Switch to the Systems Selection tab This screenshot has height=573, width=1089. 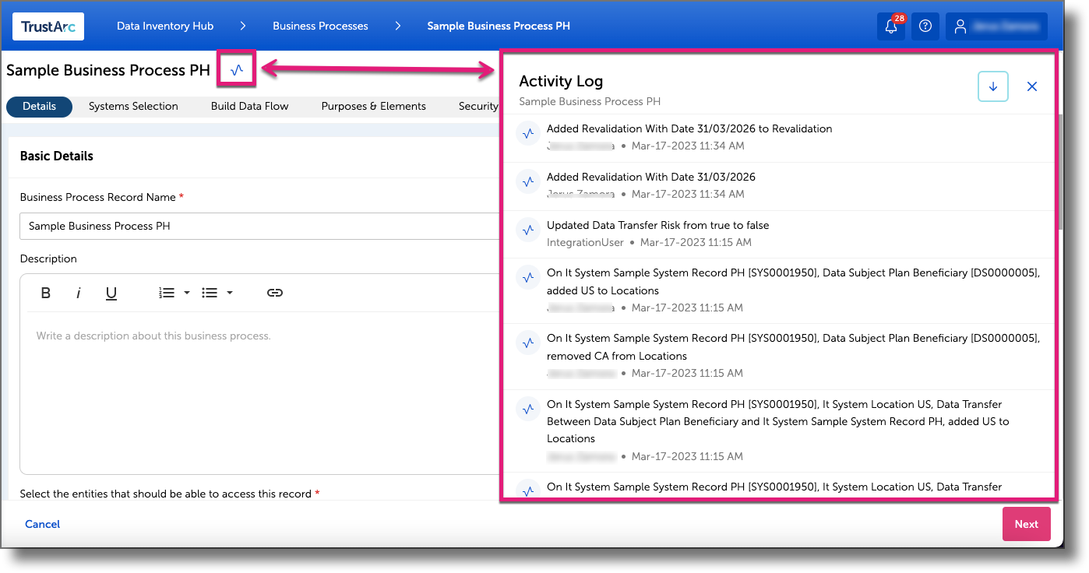click(x=133, y=106)
